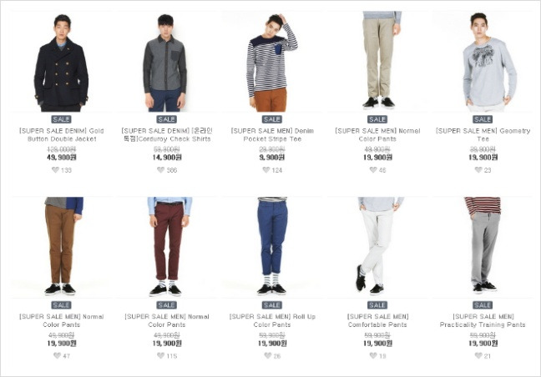Image resolution: width=541 pixels, height=377 pixels.
Task: Tap heart icon for Comfortable Pants
Action: [373, 355]
